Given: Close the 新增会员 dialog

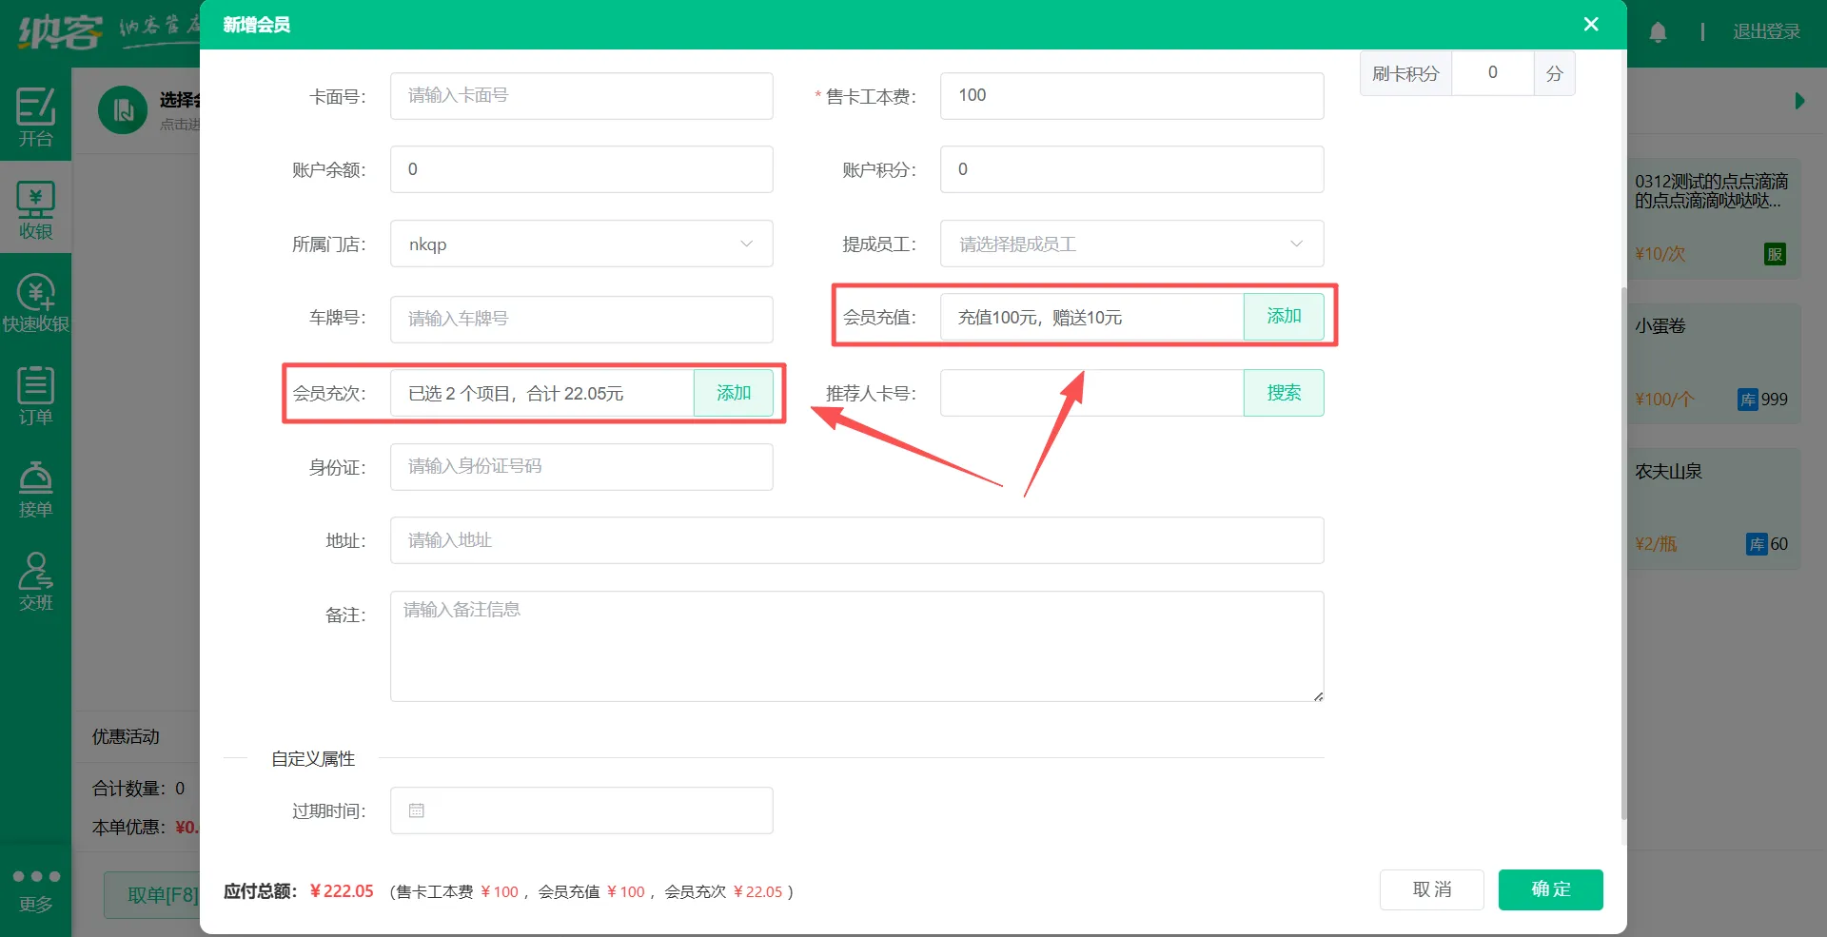Looking at the screenshot, I should point(1591,25).
